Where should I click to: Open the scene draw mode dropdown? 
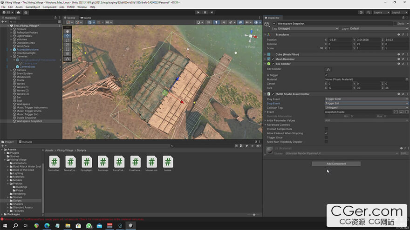(x=199, y=22)
